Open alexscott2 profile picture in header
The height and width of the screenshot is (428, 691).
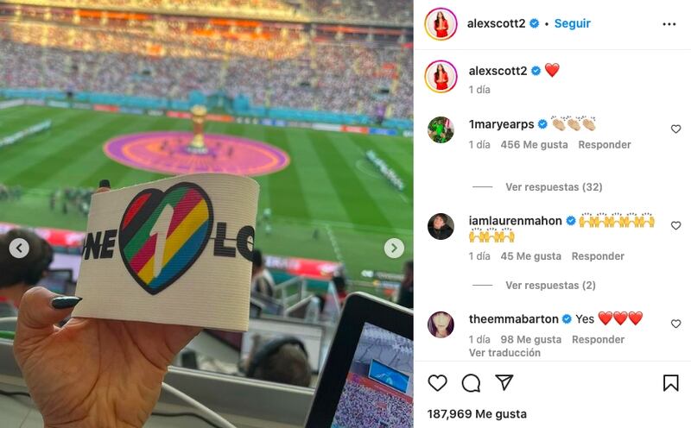441,24
